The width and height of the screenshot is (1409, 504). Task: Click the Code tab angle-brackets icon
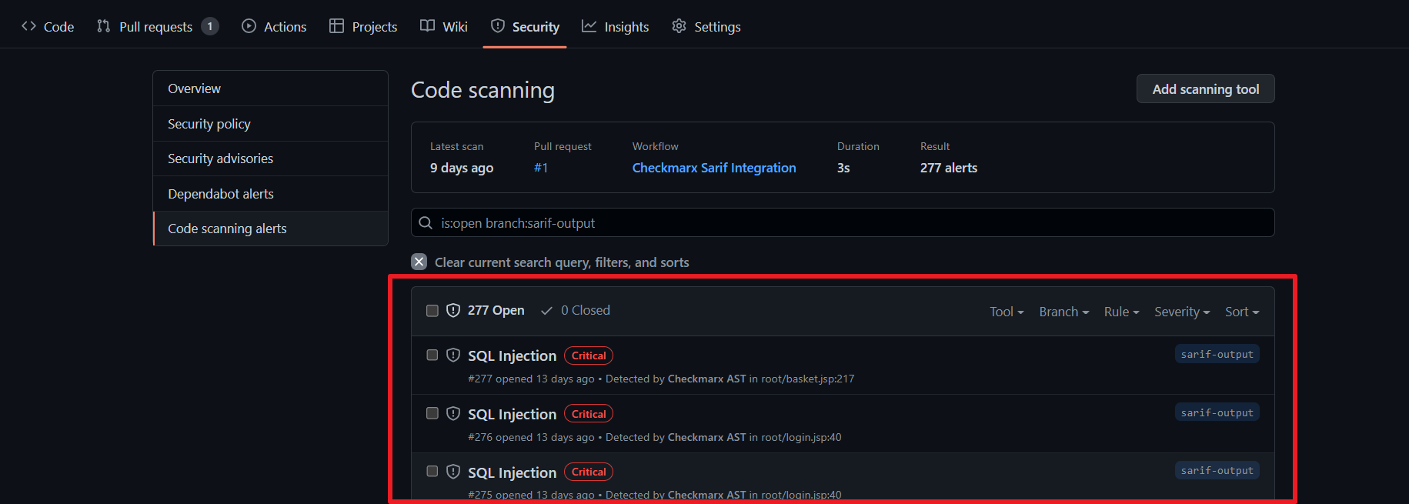point(29,26)
